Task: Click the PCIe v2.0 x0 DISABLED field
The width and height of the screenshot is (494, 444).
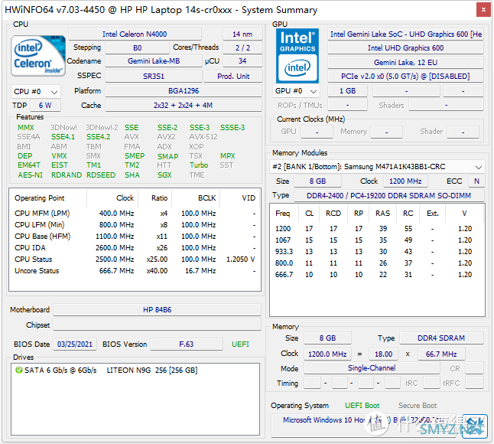Action: pos(406,77)
